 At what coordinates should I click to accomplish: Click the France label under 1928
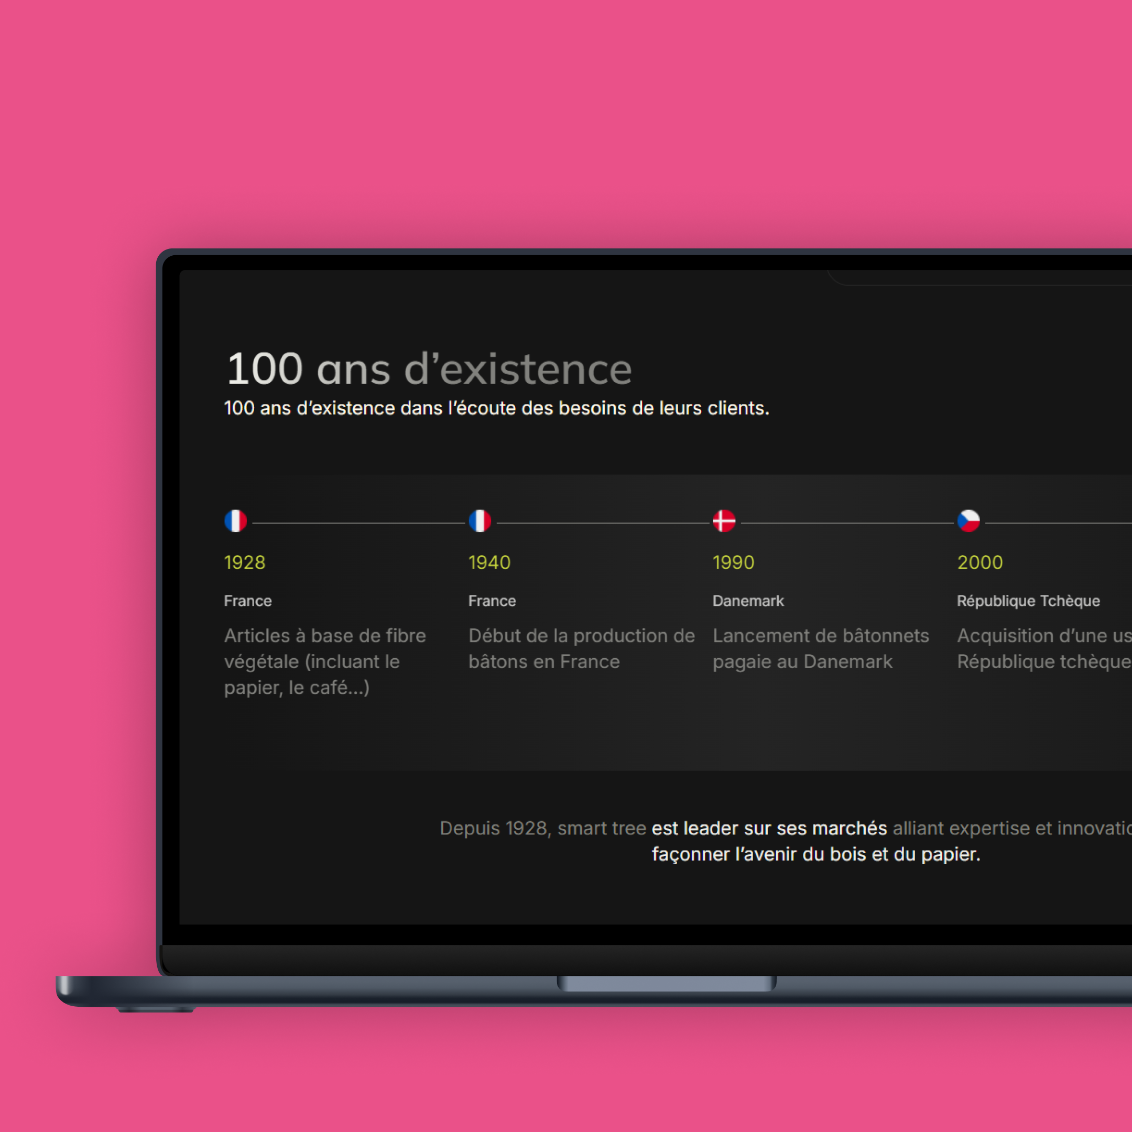point(248,601)
